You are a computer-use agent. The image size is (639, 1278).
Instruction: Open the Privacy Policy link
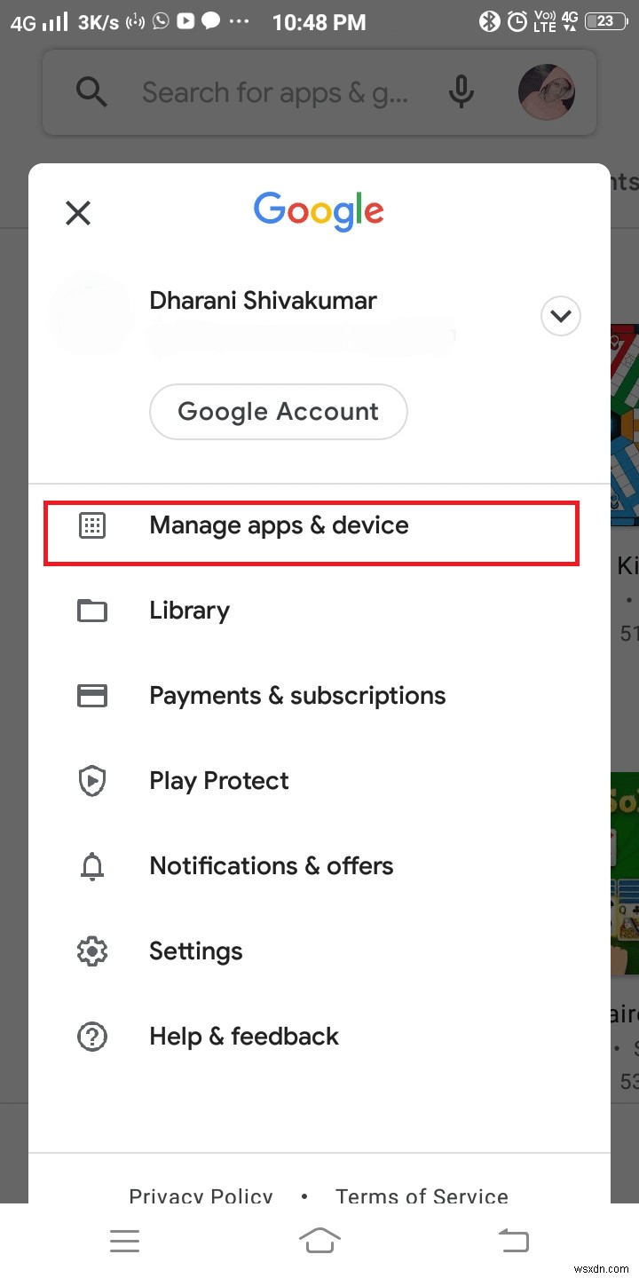pyautogui.click(x=201, y=1195)
